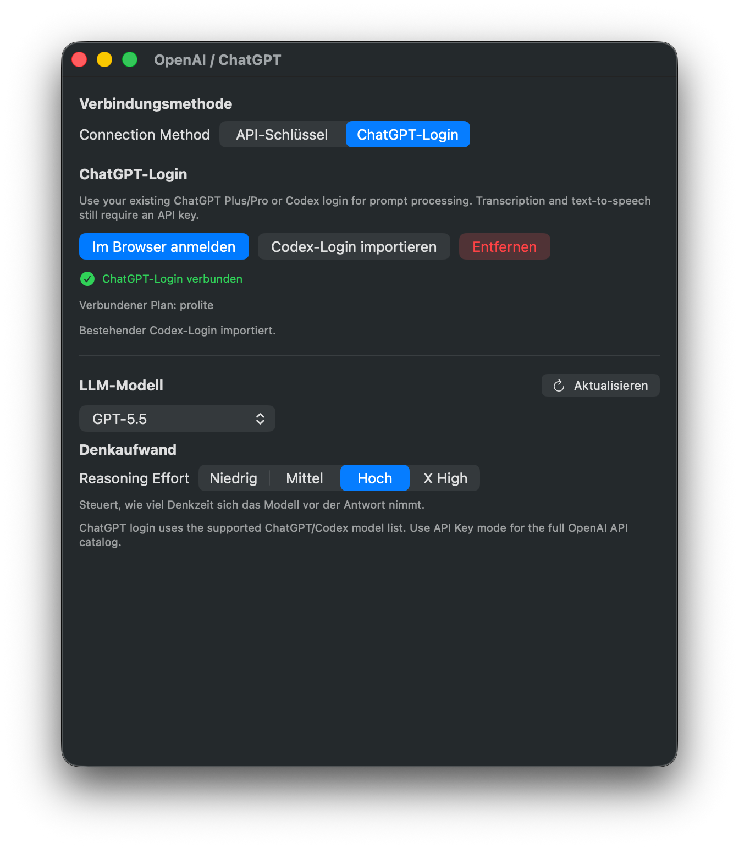Click the Im Browser anmelden button

point(164,247)
